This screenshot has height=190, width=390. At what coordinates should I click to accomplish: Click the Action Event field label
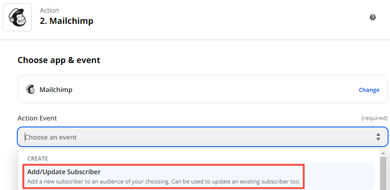click(37, 118)
